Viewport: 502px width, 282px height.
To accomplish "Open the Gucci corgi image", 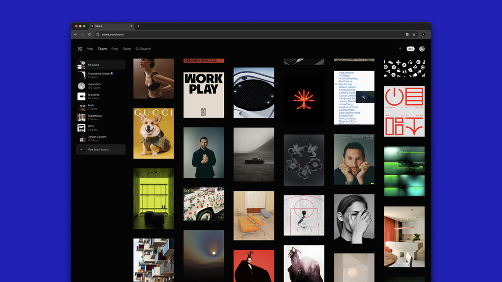I will pyautogui.click(x=154, y=133).
